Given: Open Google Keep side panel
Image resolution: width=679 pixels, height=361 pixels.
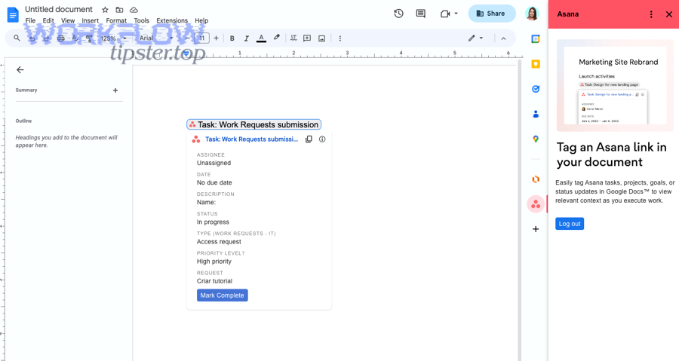Looking at the screenshot, I should 536,64.
